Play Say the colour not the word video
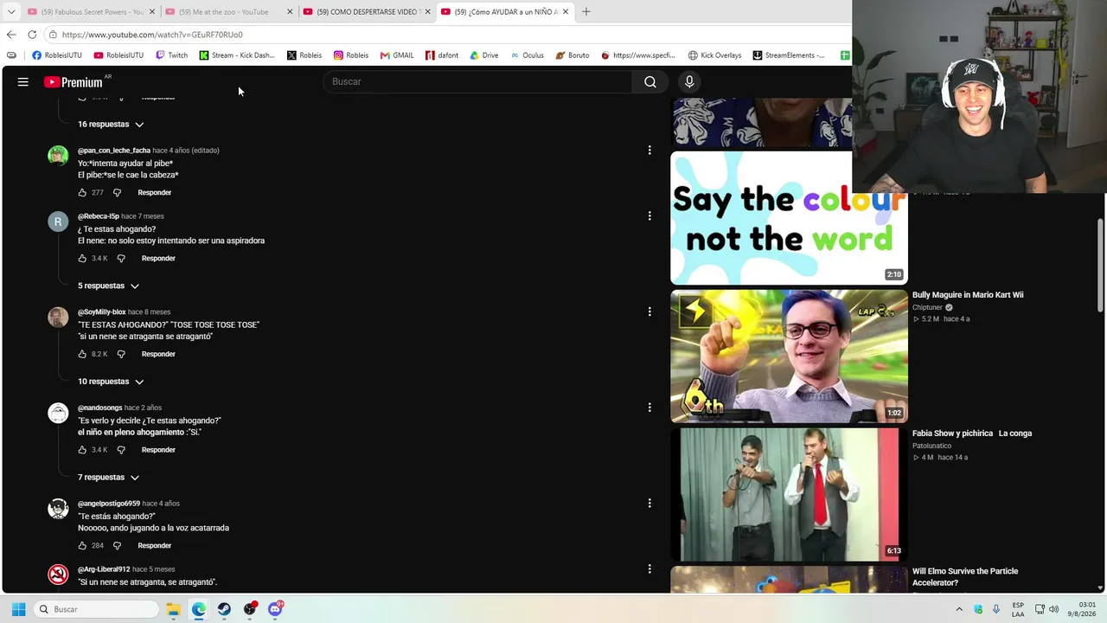The image size is (1107, 623). 789,217
